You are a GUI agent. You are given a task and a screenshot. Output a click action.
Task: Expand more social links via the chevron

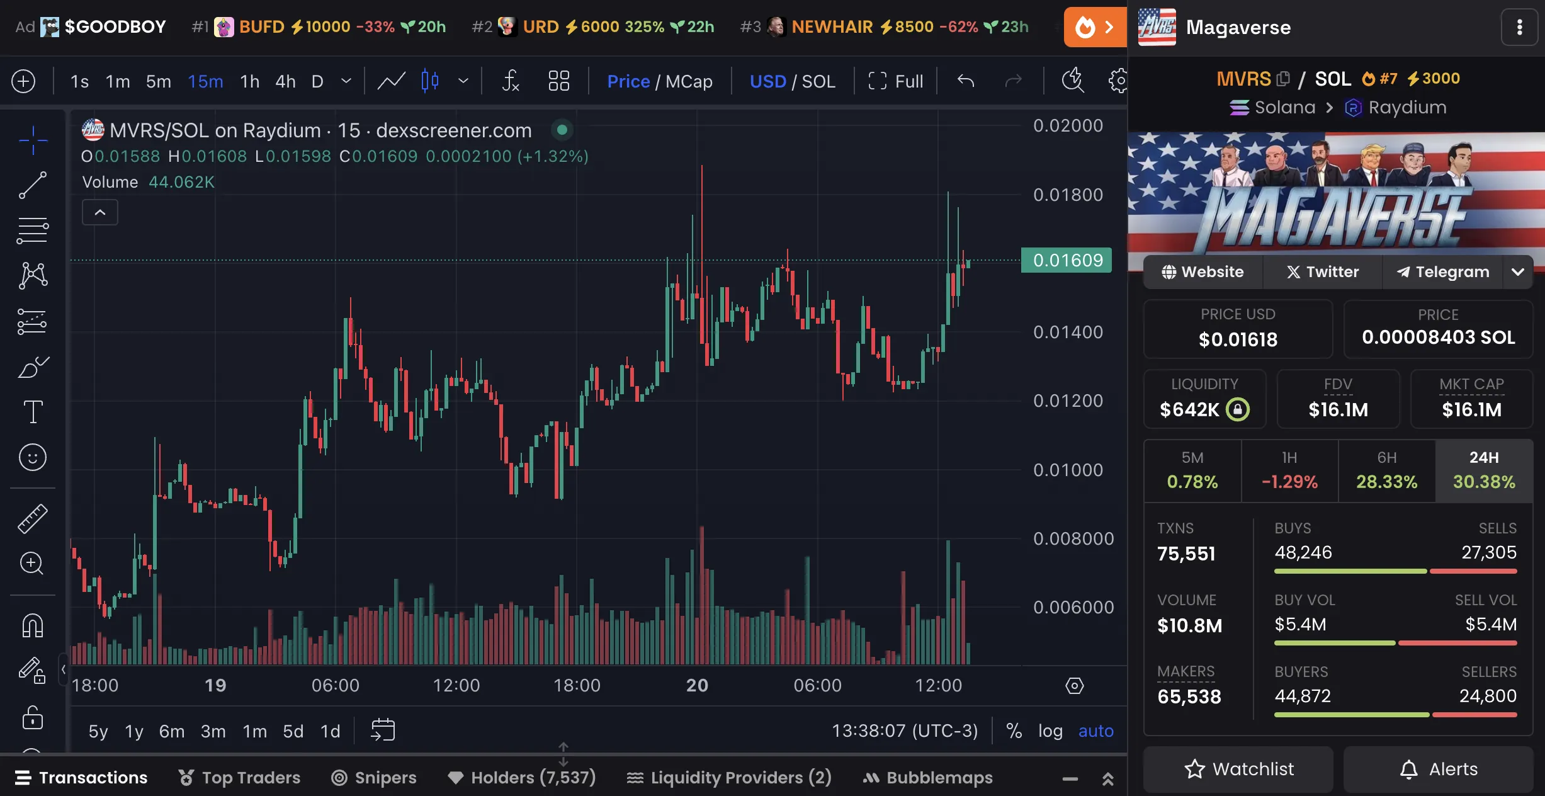(x=1517, y=271)
